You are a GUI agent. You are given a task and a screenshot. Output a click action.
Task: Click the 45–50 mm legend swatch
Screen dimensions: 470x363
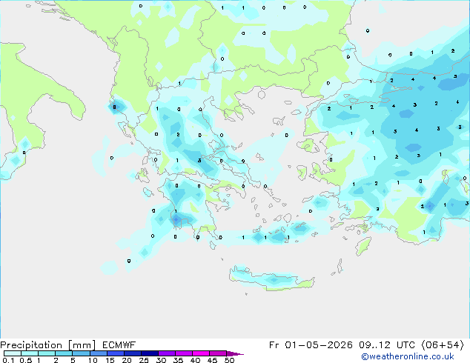click(218, 353)
